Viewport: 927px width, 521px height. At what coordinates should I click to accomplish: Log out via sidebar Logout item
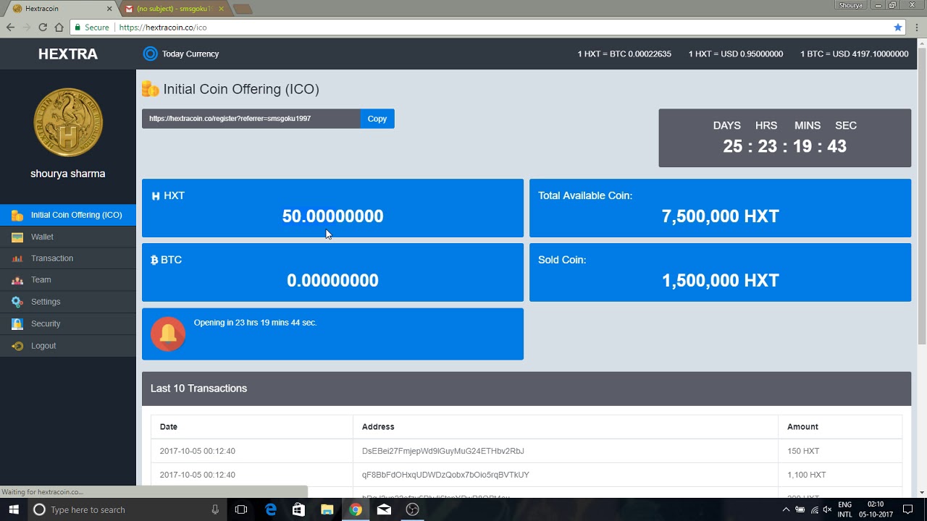tap(68, 346)
